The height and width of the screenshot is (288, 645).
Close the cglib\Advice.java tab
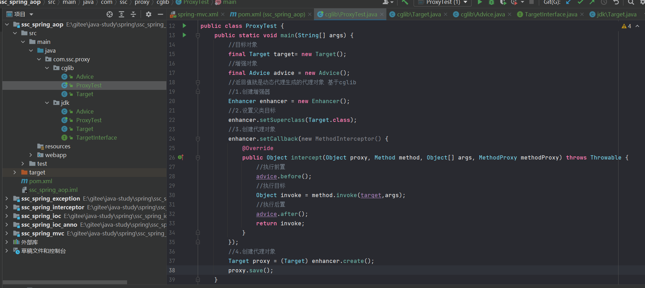click(x=510, y=15)
